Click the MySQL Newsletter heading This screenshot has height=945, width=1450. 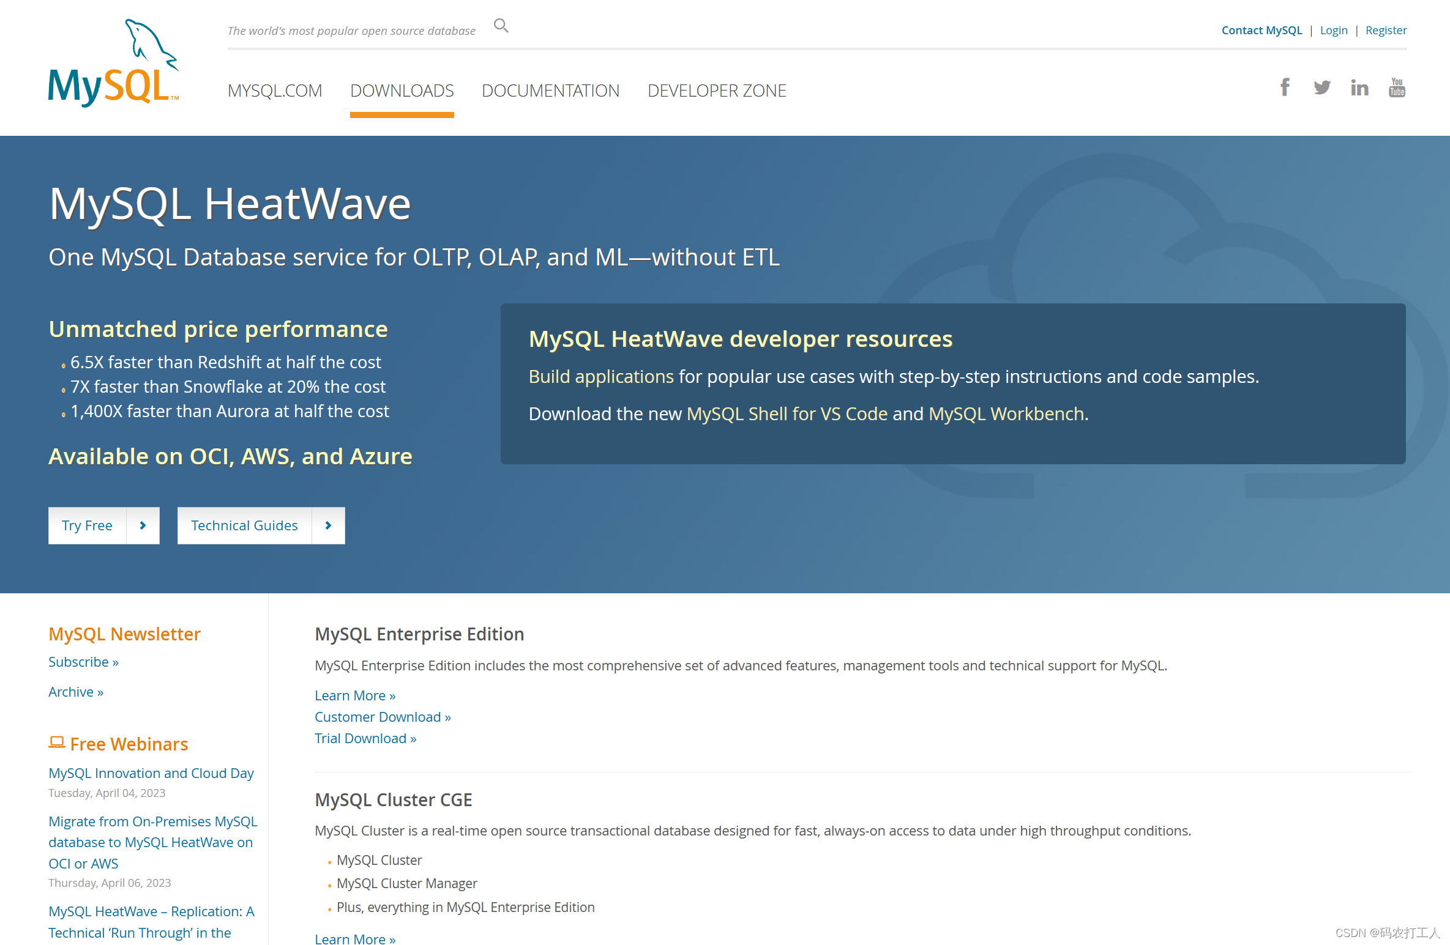[124, 634]
